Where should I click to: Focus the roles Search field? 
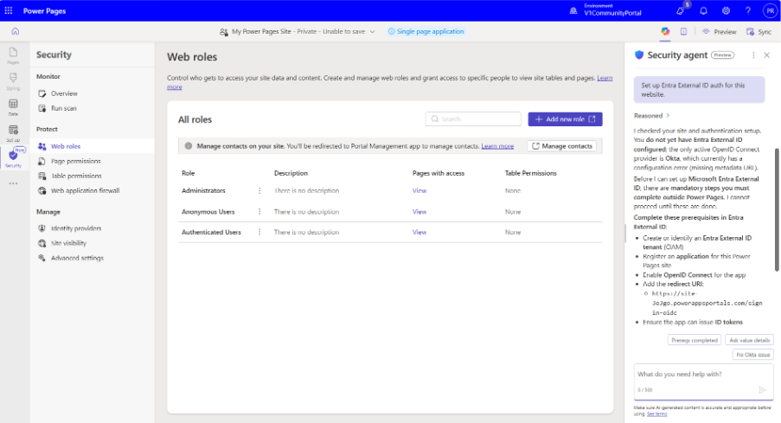click(473, 119)
